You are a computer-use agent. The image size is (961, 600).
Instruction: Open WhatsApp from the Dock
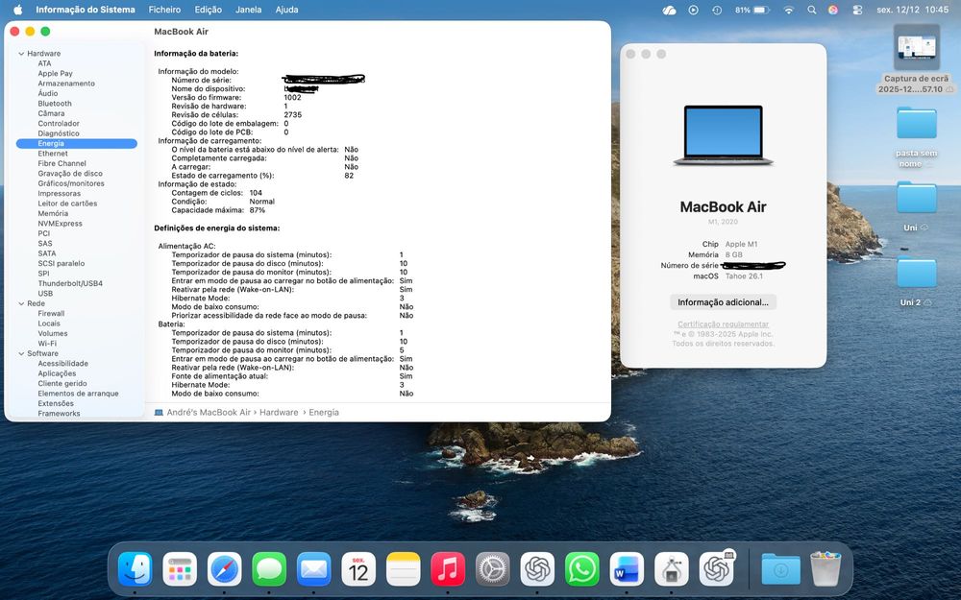581,568
